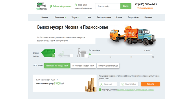Screen dimensions: 188x106
Task: Click the Ваш телефон input field
Action: 129,84
